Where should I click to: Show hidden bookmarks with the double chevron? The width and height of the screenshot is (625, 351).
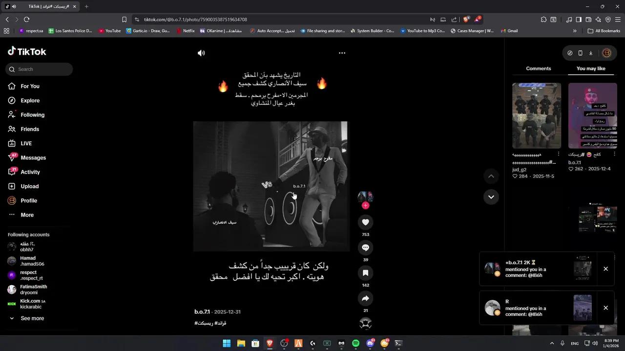575,31
